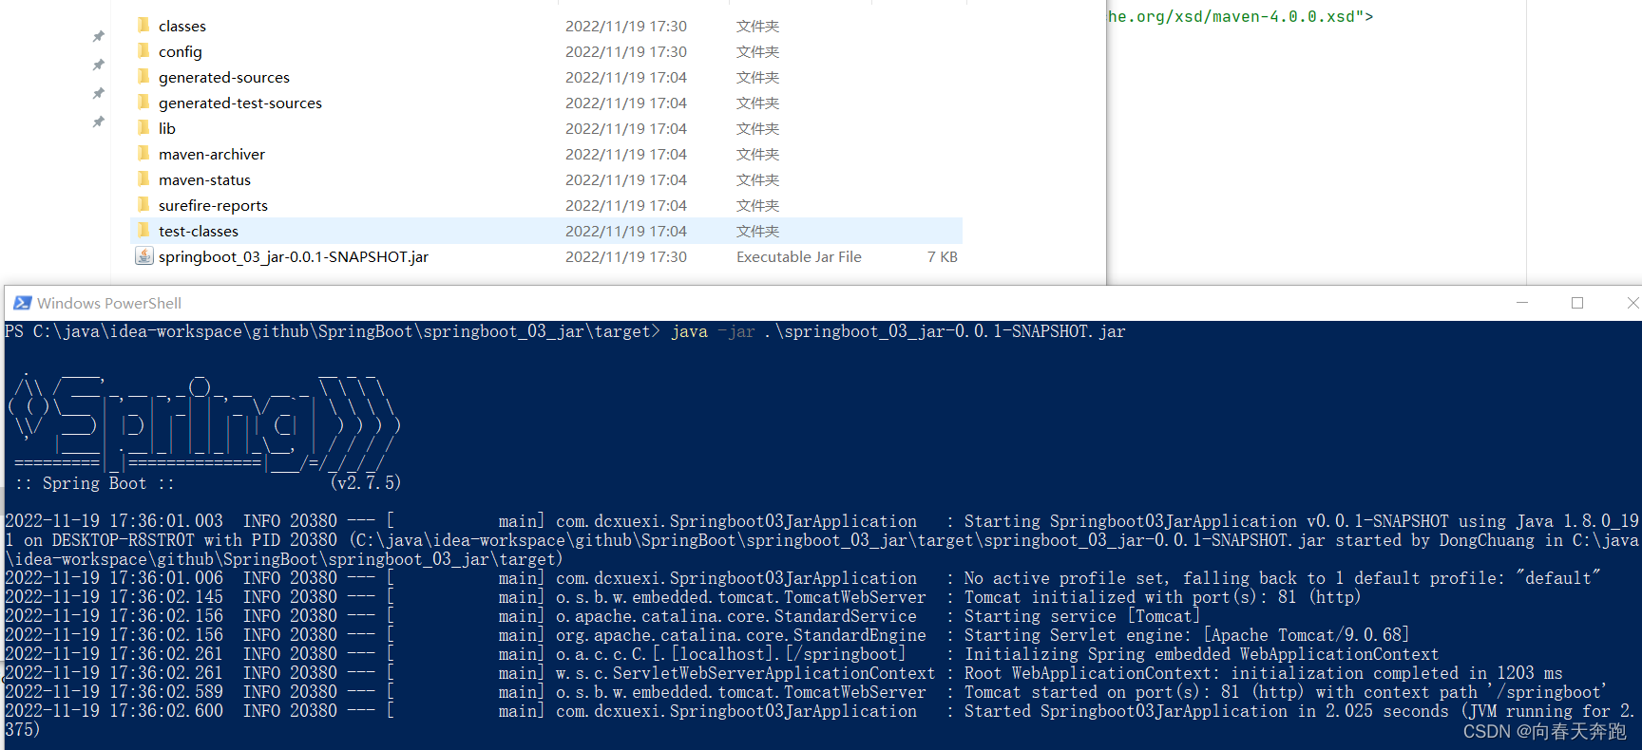The width and height of the screenshot is (1642, 750).
Task: Click the fourth quick-access pin icon
Action: pyautogui.click(x=98, y=122)
